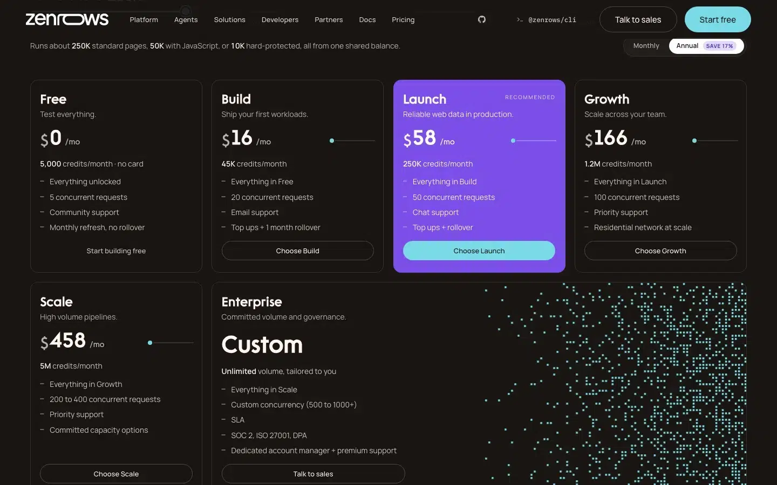Click '100 concurrent requests' text
Screen dimensions: 777x485
[x=637, y=197]
